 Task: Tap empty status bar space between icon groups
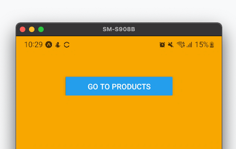[114, 45]
